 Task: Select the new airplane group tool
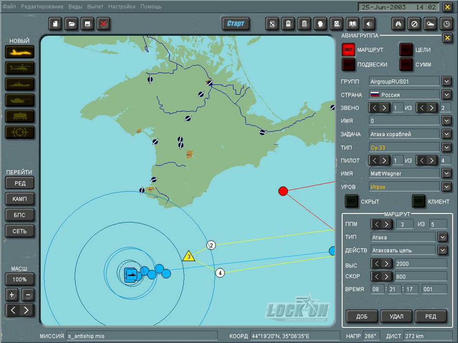click(20, 52)
